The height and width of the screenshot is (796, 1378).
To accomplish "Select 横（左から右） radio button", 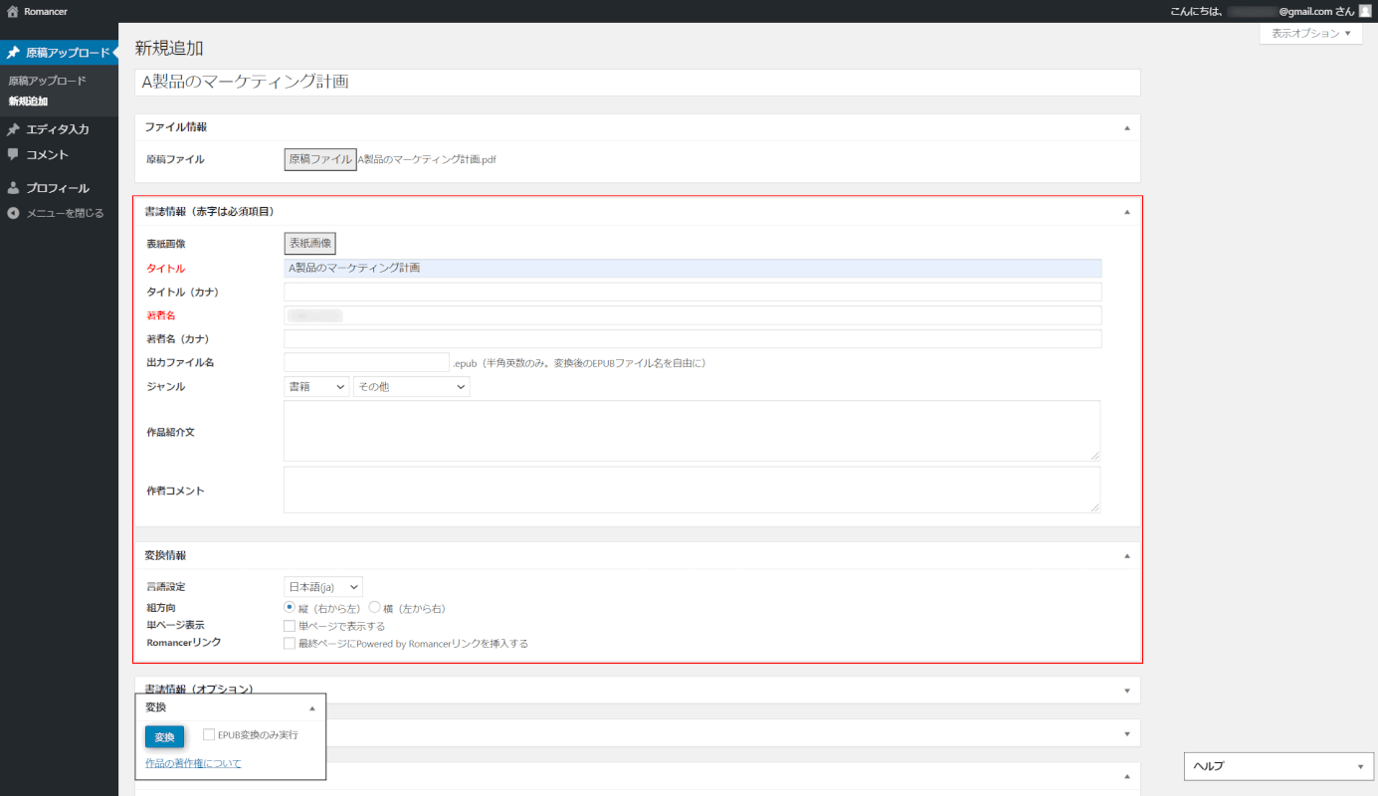I will point(374,607).
